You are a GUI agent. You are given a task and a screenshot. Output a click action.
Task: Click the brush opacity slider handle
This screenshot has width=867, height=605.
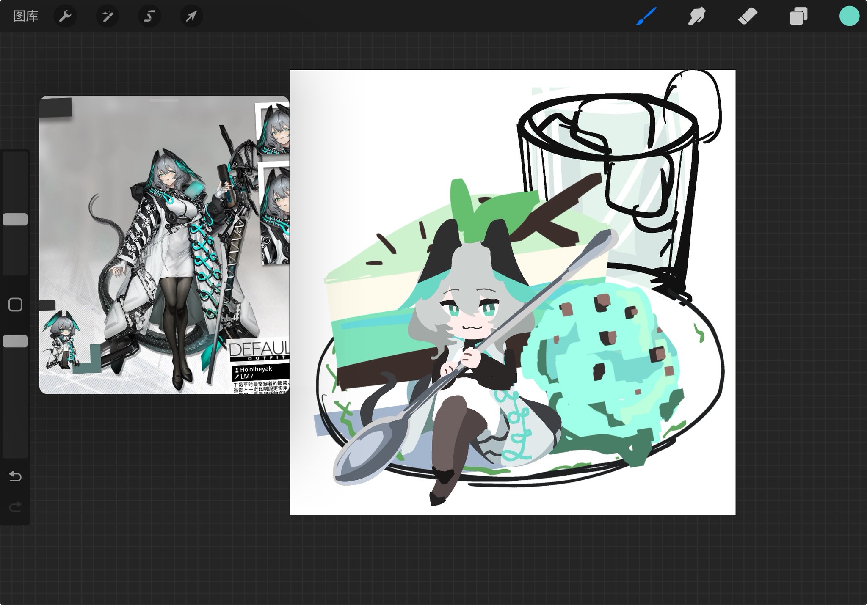(x=15, y=341)
